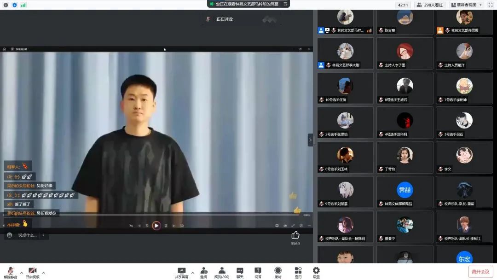This screenshot has height=280, width=497.
Task: Click the shared player's home icon
Action: coord(5,49)
